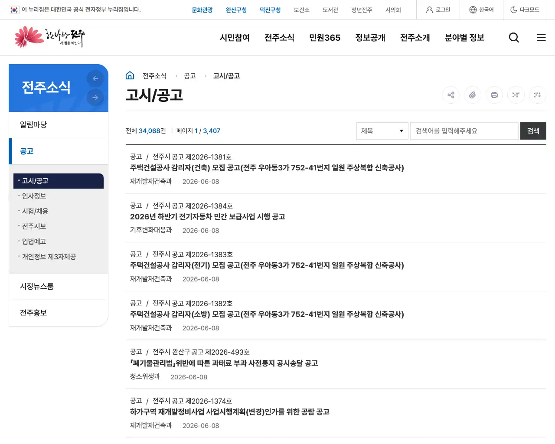Click the share icon
555x444 pixels.
click(451, 95)
